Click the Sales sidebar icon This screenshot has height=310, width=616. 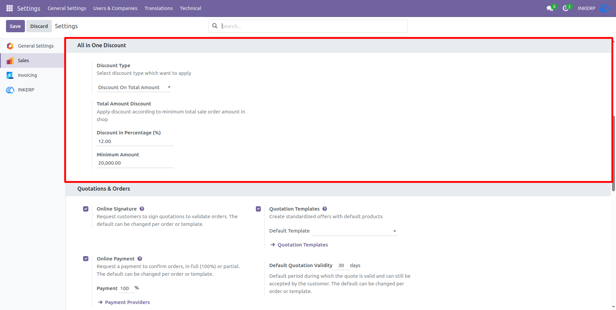(10, 61)
